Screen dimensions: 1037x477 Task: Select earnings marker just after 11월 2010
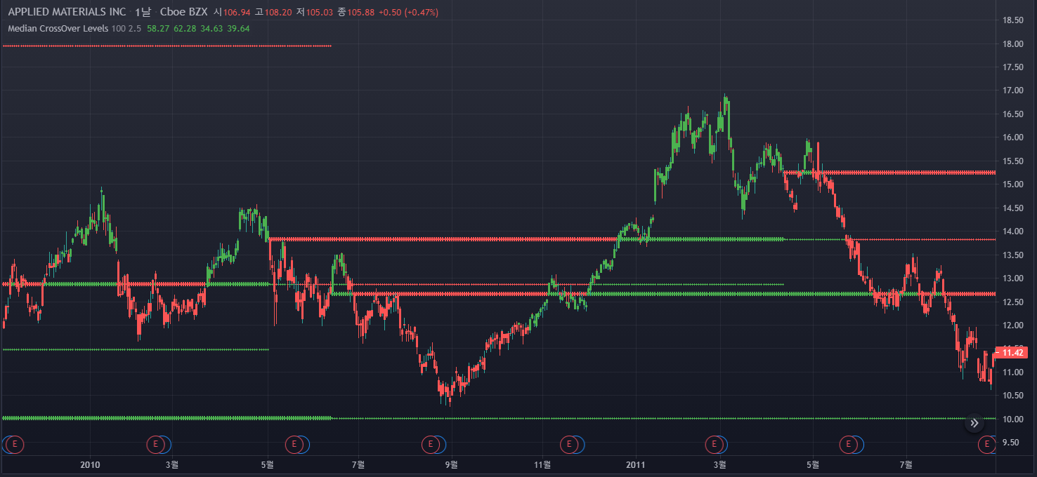click(x=570, y=444)
